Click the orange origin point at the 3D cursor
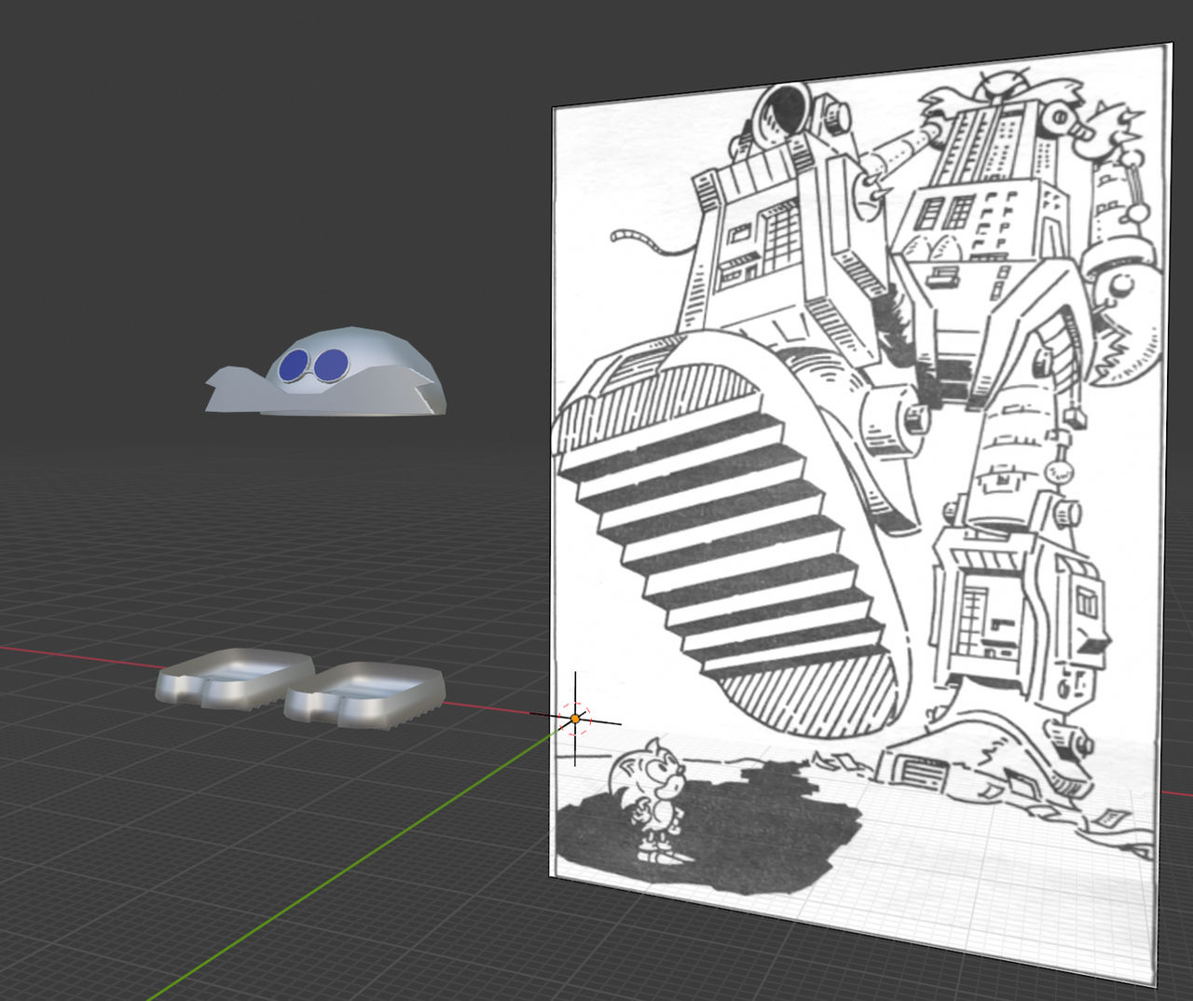Viewport: 1193px width, 1001px height. tap(575, 719)
